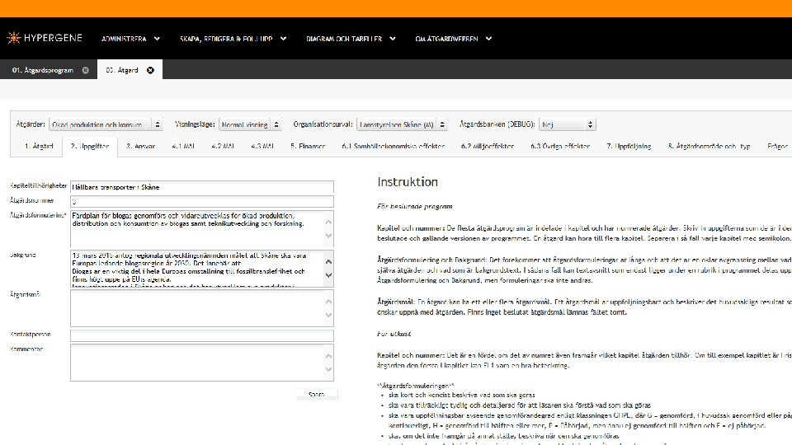
Task: Open the Administrera menu
Action: coord(131,39)
